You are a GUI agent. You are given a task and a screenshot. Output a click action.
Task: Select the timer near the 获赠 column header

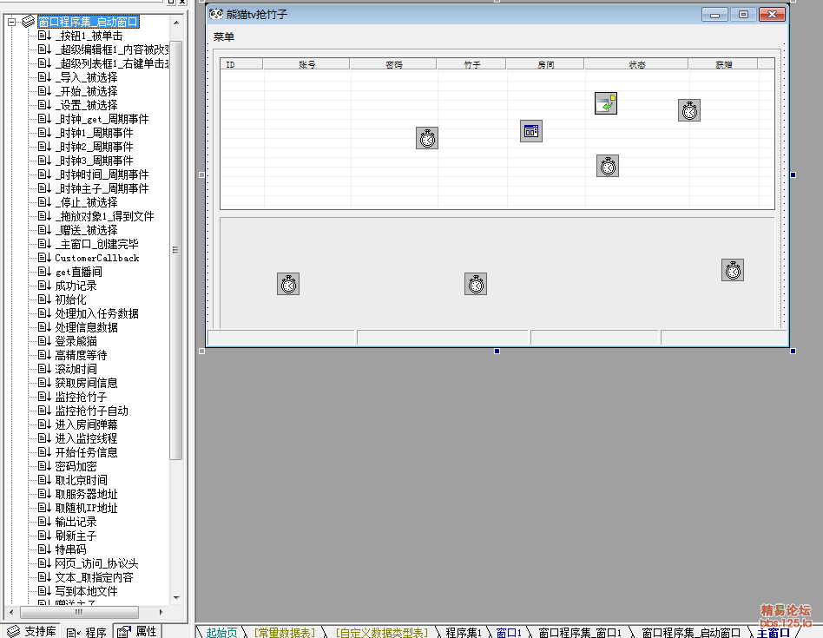tap(689, 110)
